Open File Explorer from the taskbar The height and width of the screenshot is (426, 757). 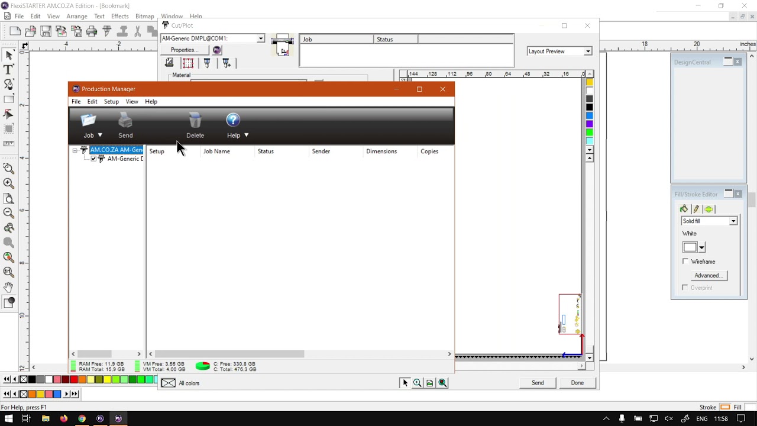coord(45,419)
